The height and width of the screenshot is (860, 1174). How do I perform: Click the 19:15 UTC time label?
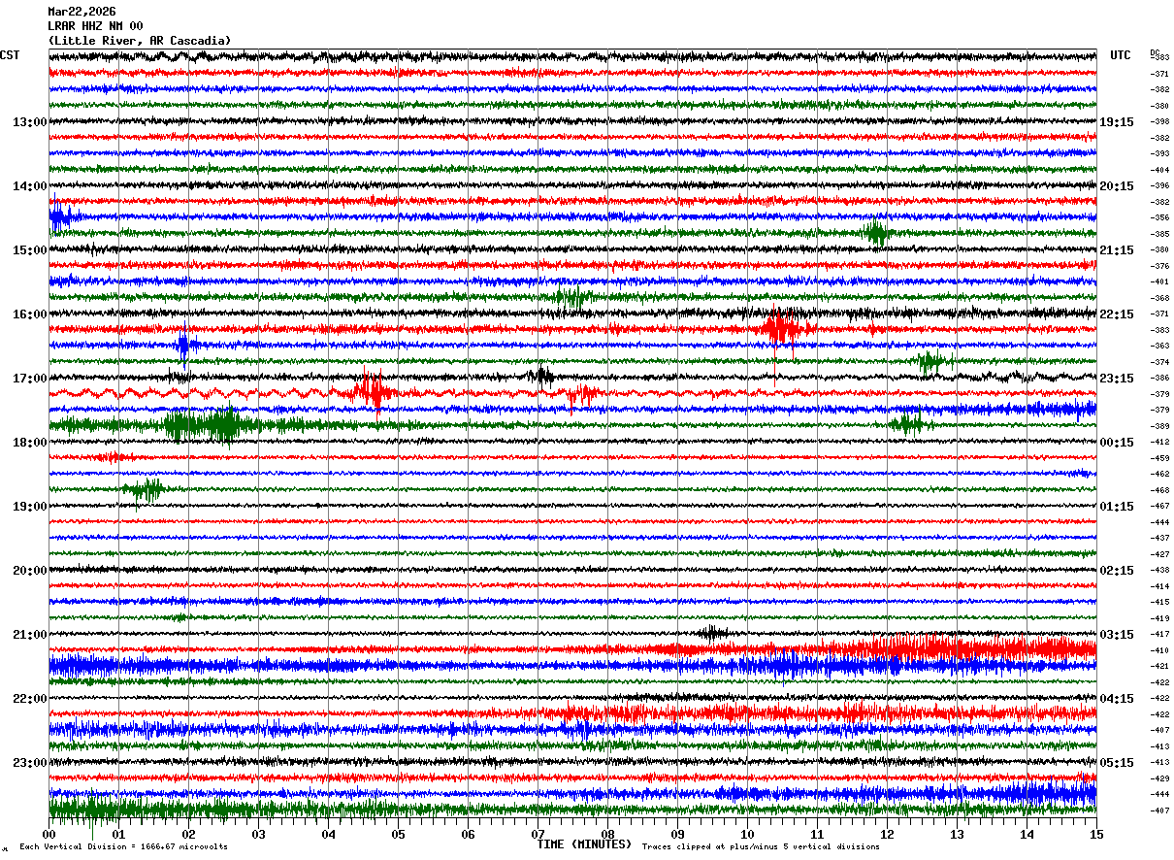click(1117, 122)
